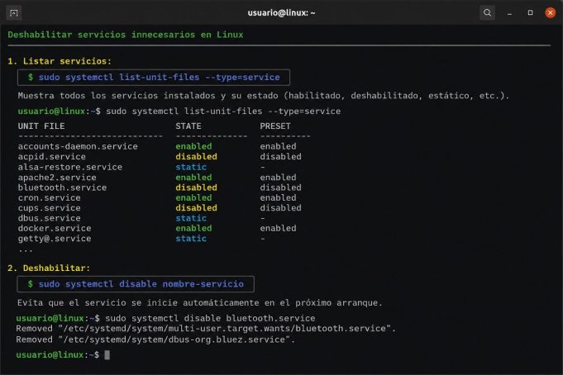The image size is (563, 375).
Task: Open the terminal search icon
Action: (487, 13)
